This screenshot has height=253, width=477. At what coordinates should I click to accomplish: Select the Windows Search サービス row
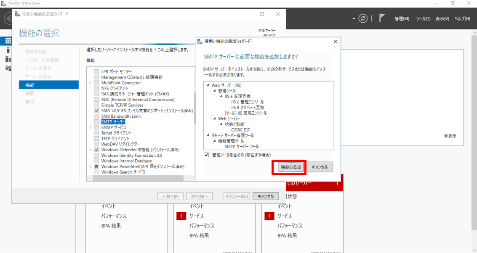[123, 172]
